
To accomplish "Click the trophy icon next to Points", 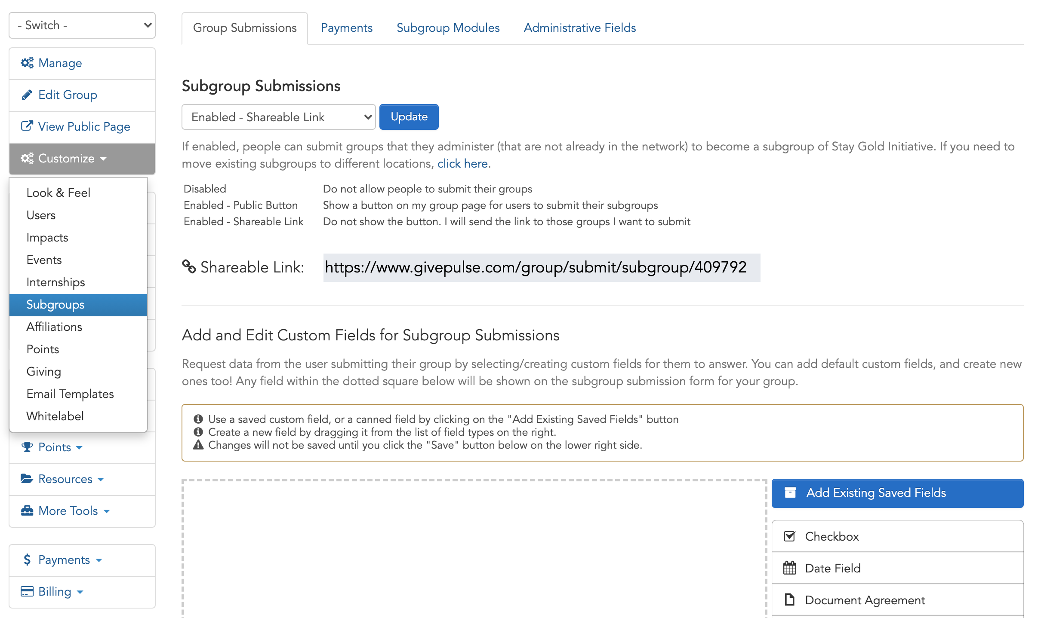I will 27,447.
